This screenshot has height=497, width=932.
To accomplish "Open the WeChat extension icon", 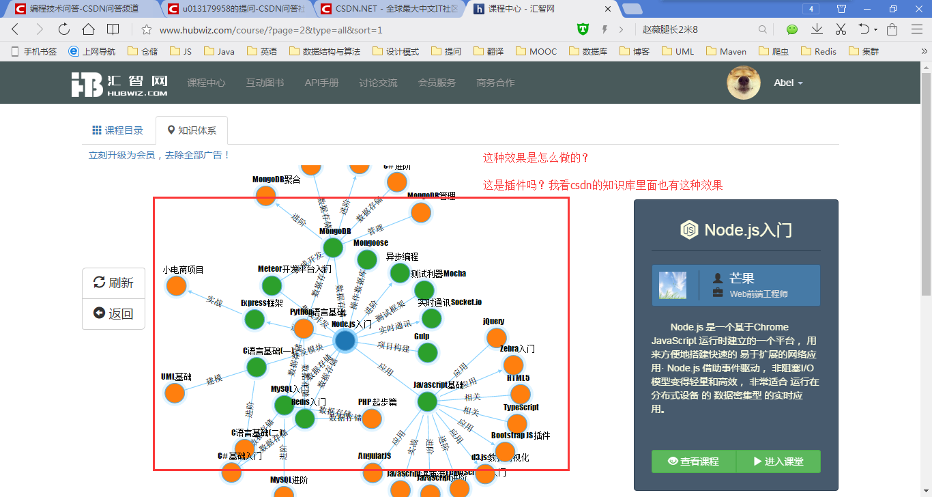I will tap(791, 29).
